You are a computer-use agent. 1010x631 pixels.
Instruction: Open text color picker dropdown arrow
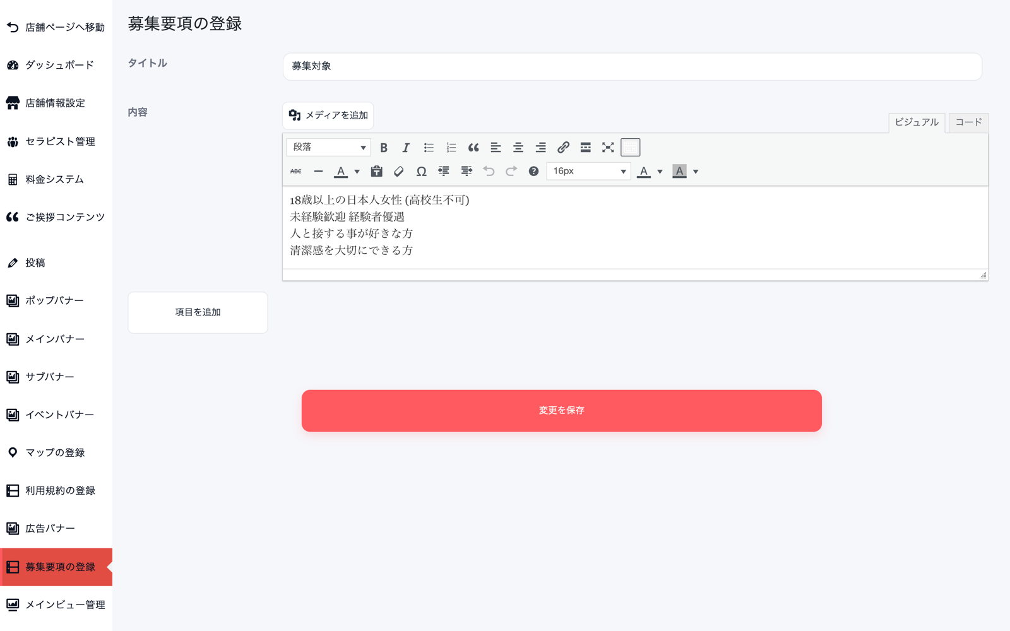coord(357,172)
